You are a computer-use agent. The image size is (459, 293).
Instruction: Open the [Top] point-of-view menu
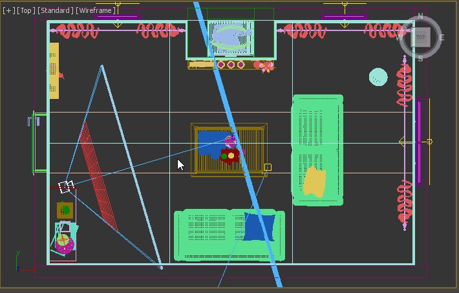point(26,10)
